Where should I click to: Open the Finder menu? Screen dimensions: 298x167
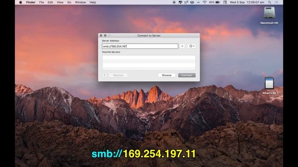coord(31,2)
